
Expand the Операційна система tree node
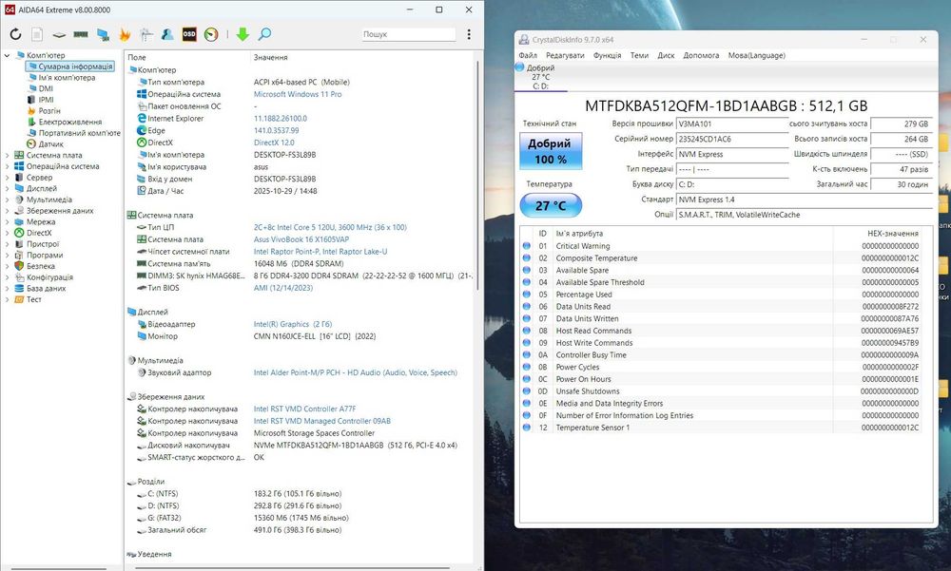click(7, 166)
